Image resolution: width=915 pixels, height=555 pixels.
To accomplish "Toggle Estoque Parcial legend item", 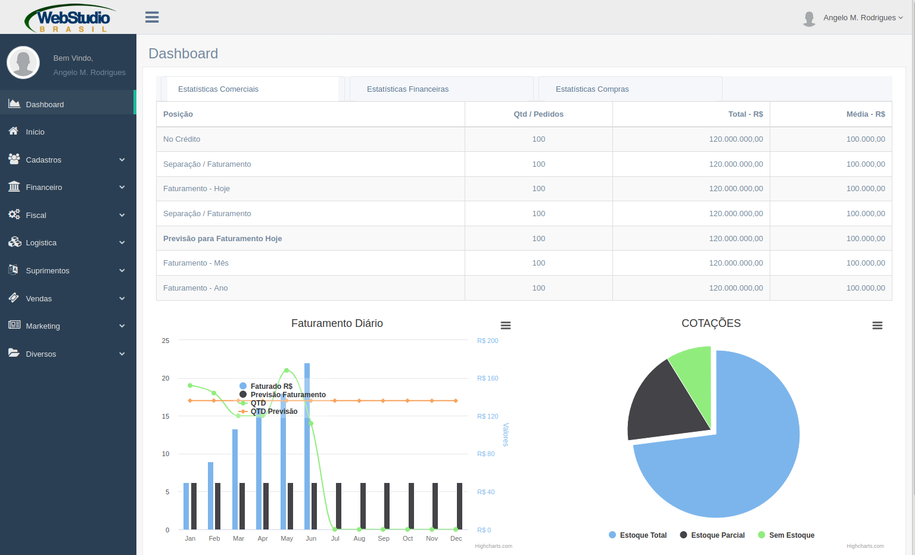I will point(712,535).
